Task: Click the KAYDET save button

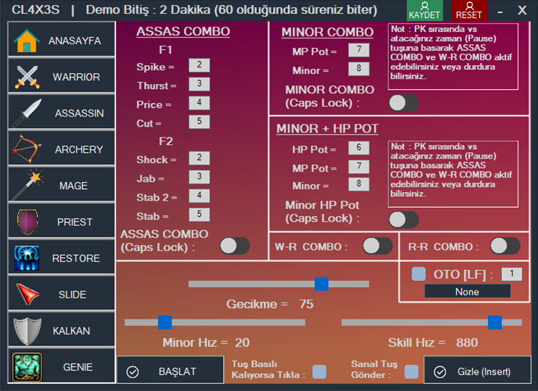Action: coord(424,10)
